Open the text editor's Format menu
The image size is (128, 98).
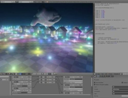[110, 74]
